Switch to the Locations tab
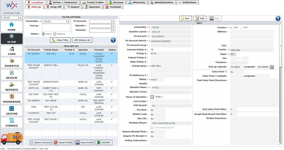 click(35, 2)
